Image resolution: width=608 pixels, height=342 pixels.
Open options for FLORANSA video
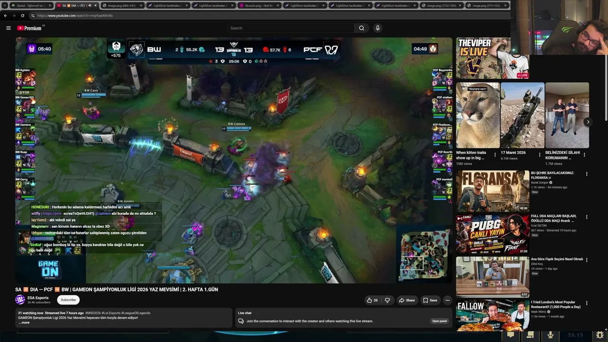[x=587, y=174]
